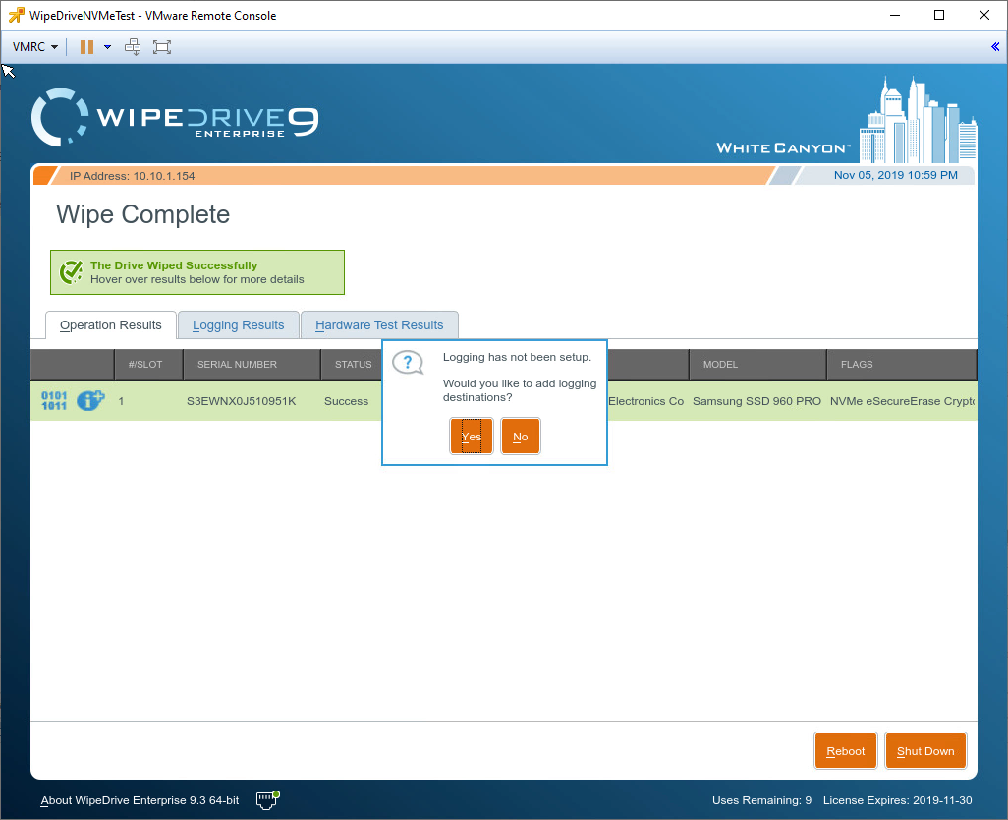
Task: Click the blue info plus icon
Action: [90, 400]
